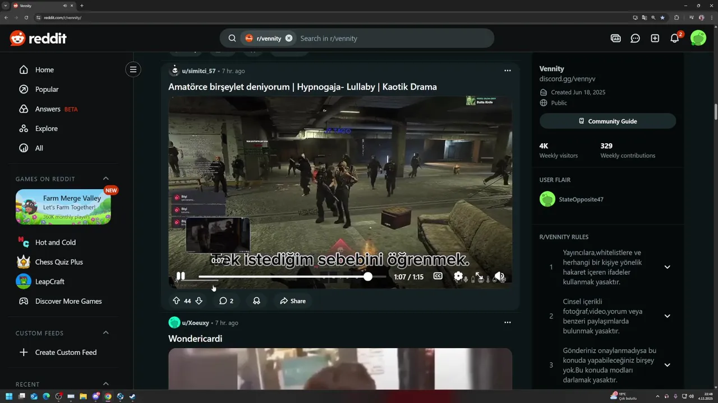Open the Wondericardi post title
Screen dimensions: 718x403
tap(195, 339)
